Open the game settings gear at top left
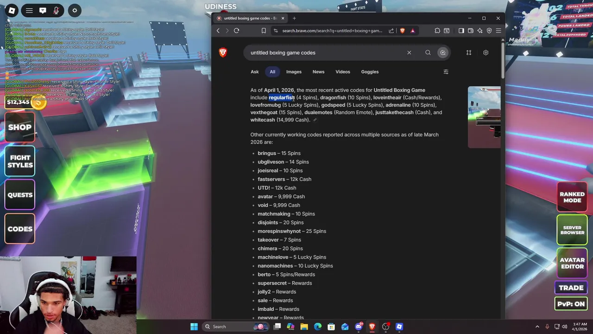The image size is (593, 334). pos(75,10)
